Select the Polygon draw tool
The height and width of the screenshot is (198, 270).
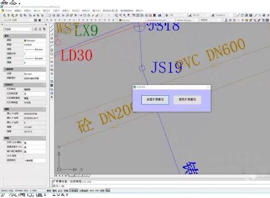click(52, 38)
